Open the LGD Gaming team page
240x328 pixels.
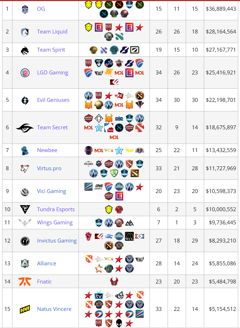tap(53, 73)
